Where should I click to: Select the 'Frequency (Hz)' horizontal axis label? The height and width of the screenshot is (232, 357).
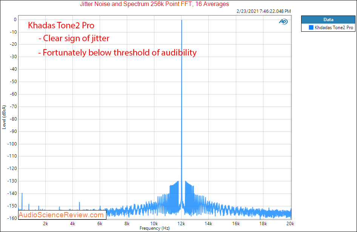155,228
